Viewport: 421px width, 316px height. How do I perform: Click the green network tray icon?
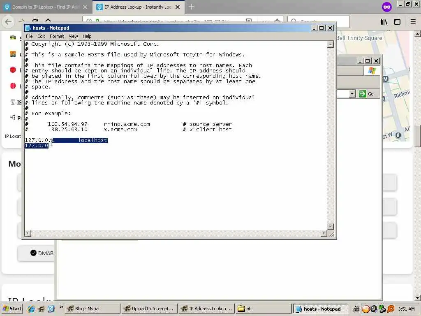(382, 309)
